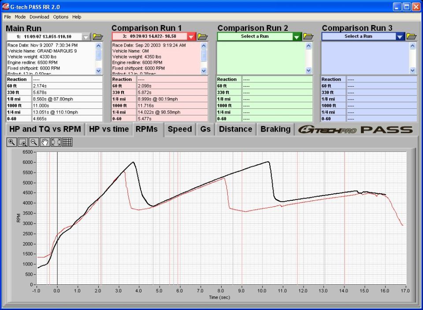Open the Mode menu
423x310 pixels.
(20, 17)
